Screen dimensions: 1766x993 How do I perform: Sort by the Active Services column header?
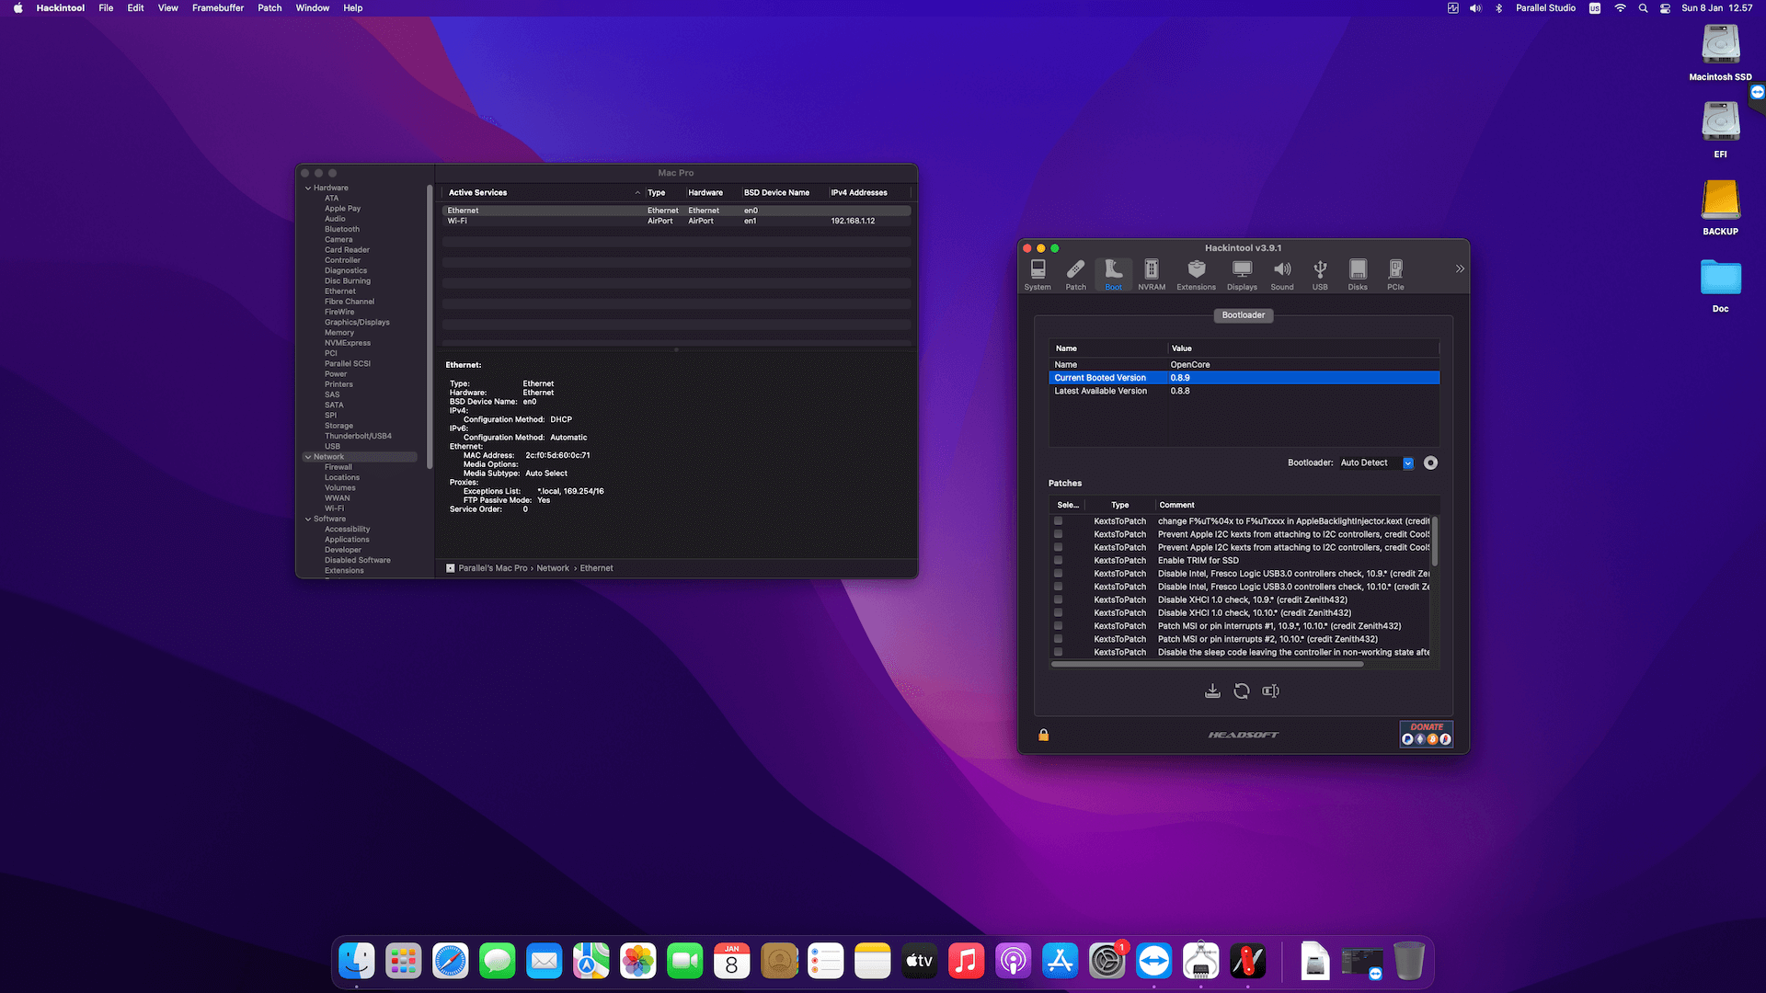point(543,192)
